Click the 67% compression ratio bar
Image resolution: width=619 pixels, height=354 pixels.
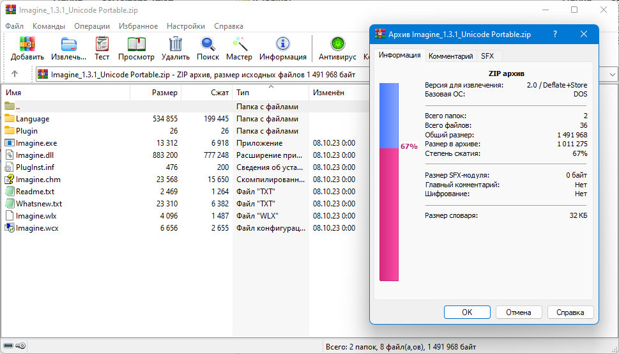pos(389,182)
